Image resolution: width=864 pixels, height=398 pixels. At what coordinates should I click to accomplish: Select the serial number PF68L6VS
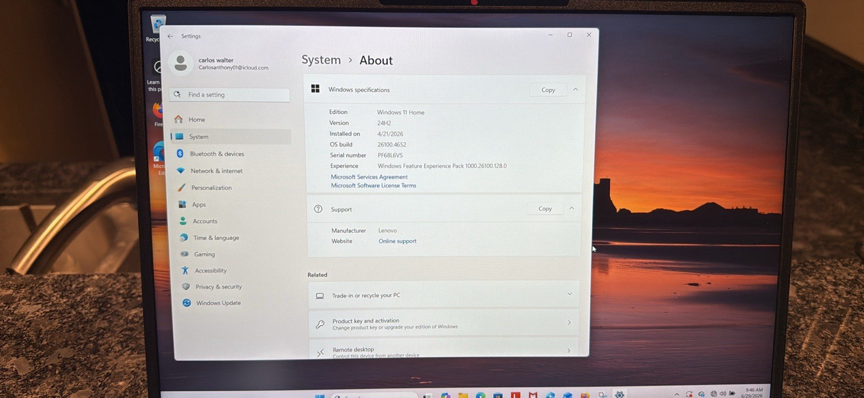pos(390,155)
